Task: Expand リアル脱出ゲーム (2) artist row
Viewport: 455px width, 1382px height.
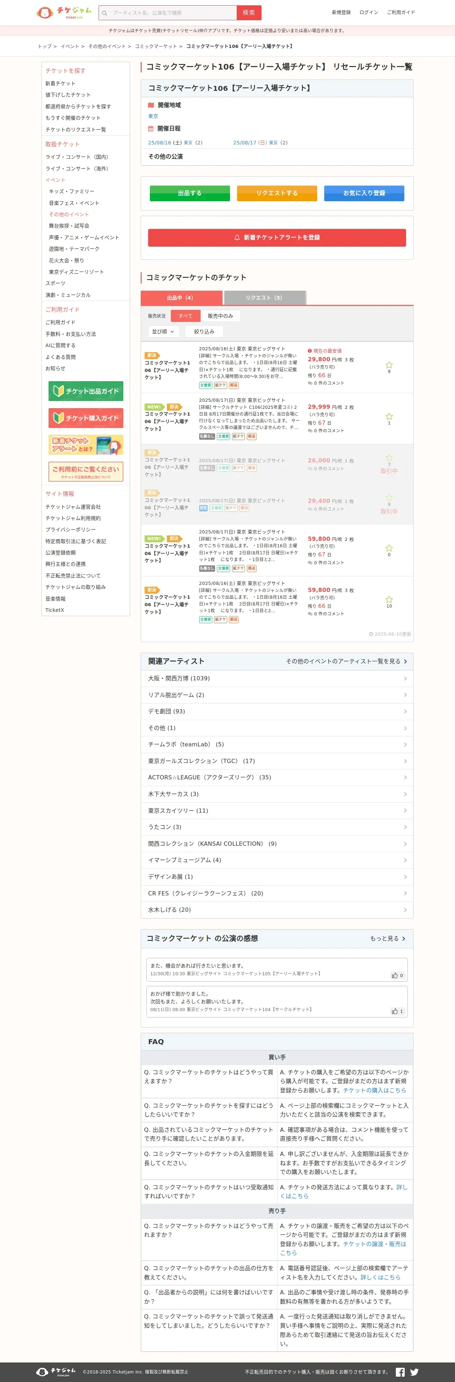Action: point(277,695)
